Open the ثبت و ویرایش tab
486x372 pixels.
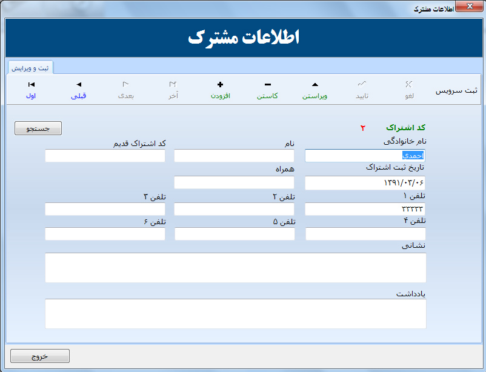tap(30, 68)
